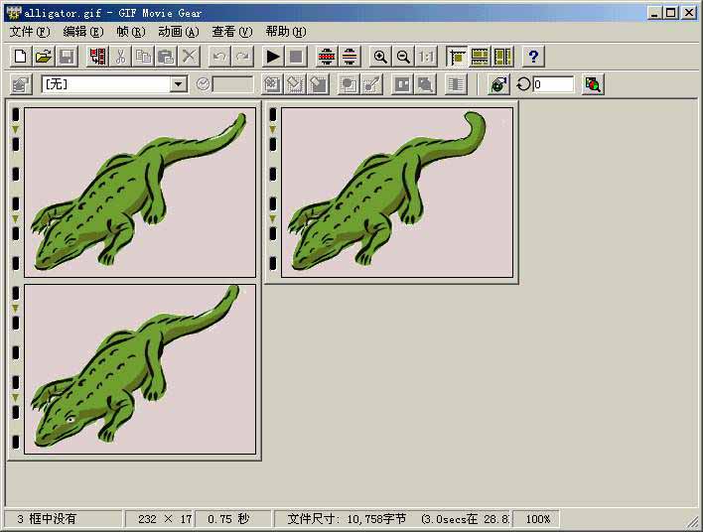703x532 pixels.
Task: Toggle the first frame layout view button
Action: (457, 57)
